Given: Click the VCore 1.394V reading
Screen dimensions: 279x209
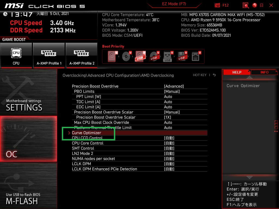Looking at the screenshot, I should coord(114,25).
